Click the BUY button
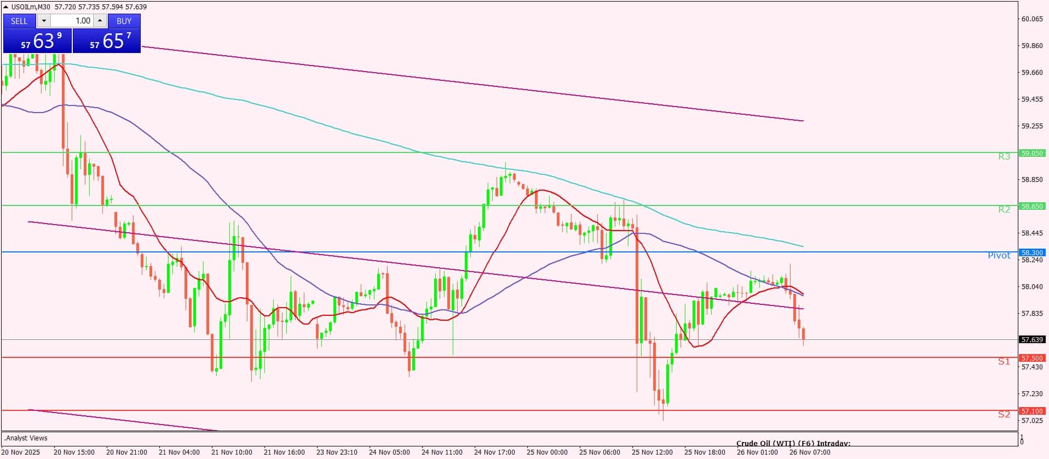This screenshot has height=459, width=1049. point(124,21)
